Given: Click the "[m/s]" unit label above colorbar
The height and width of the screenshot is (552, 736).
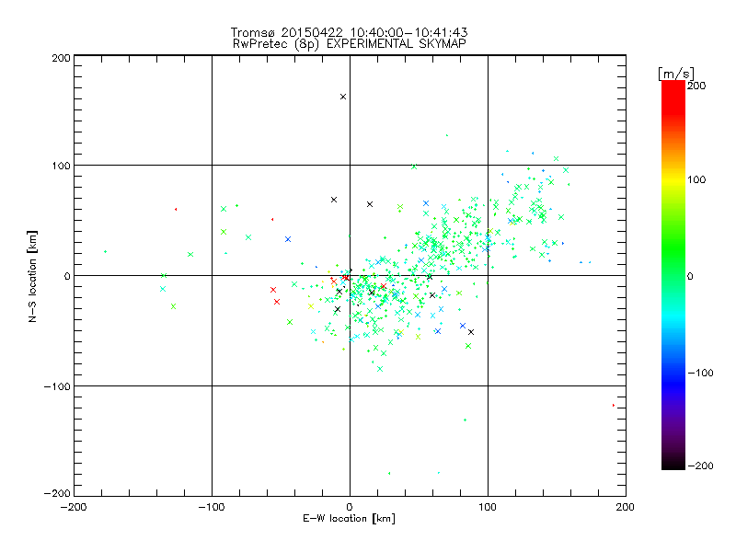Looking at the screenshot, I should (x=676, y=74).
